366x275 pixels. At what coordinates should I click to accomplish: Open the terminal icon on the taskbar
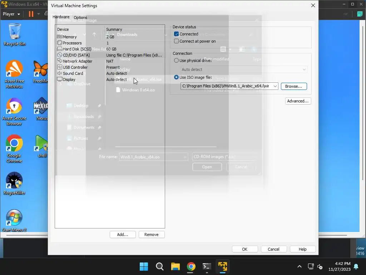point(207,266)
